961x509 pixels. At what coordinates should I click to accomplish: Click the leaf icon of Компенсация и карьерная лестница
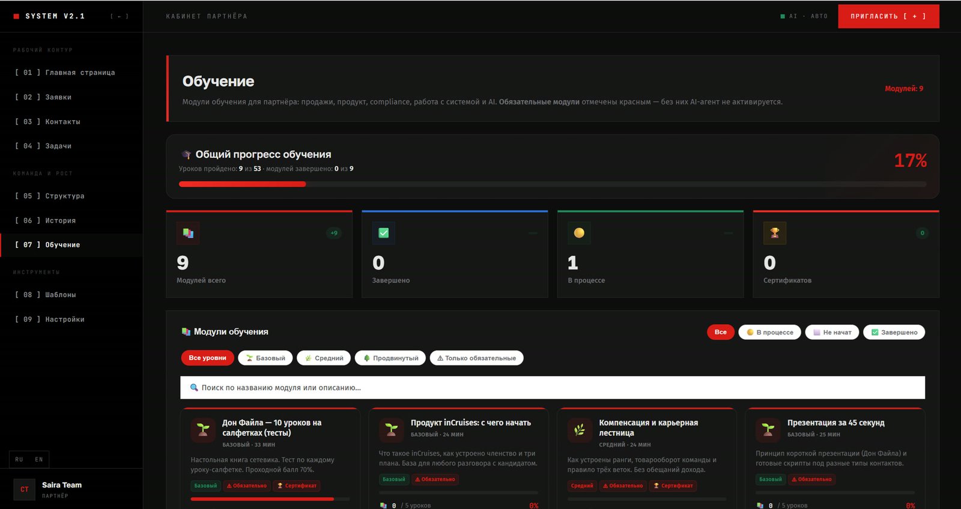tap(580, 430)
